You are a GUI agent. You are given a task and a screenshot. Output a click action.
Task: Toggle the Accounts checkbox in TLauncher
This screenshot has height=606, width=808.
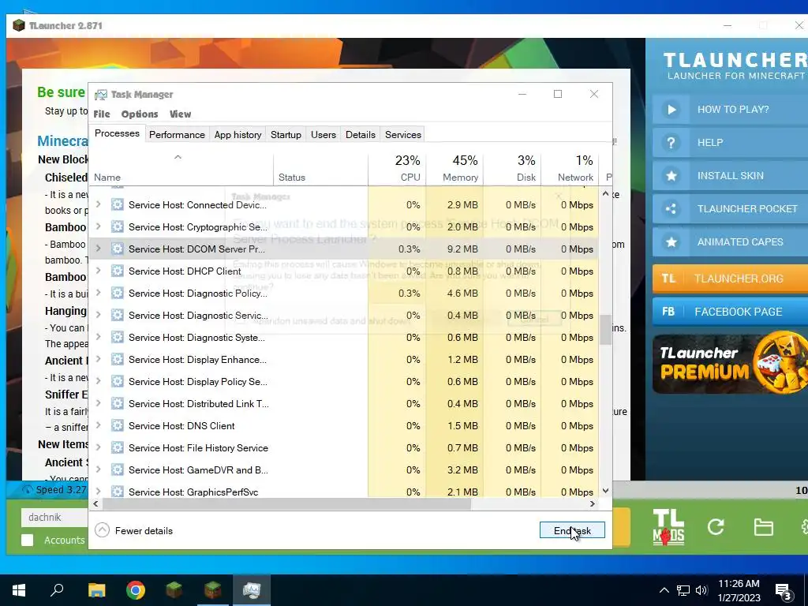(x=28, y=540)
